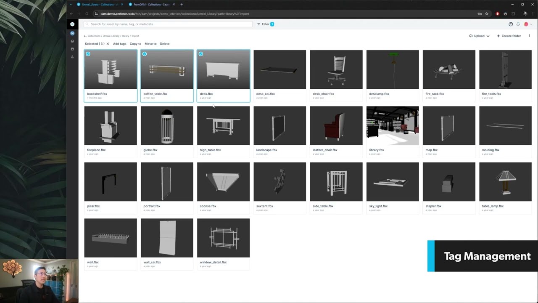Close the FromDAM browser tab

click(x=174, y=4)
